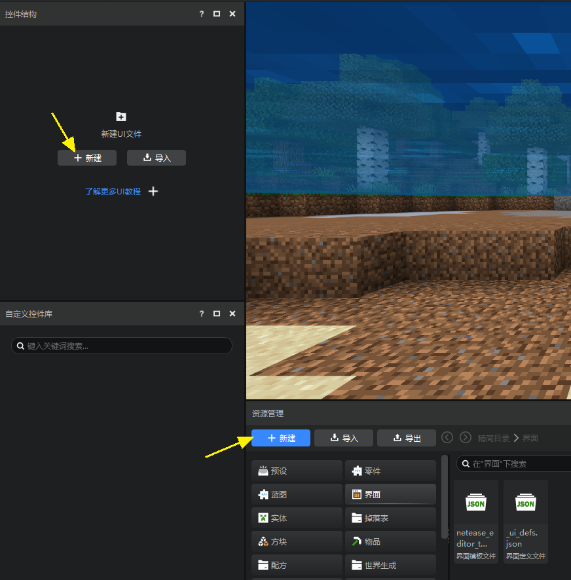Open the 预设 resource category

(x=297, y=471)
